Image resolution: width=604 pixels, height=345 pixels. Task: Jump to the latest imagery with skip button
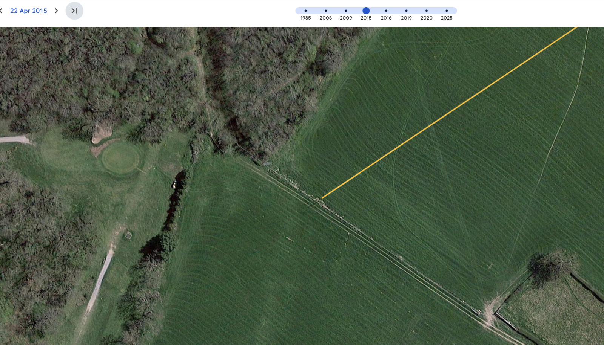(74, 11)
